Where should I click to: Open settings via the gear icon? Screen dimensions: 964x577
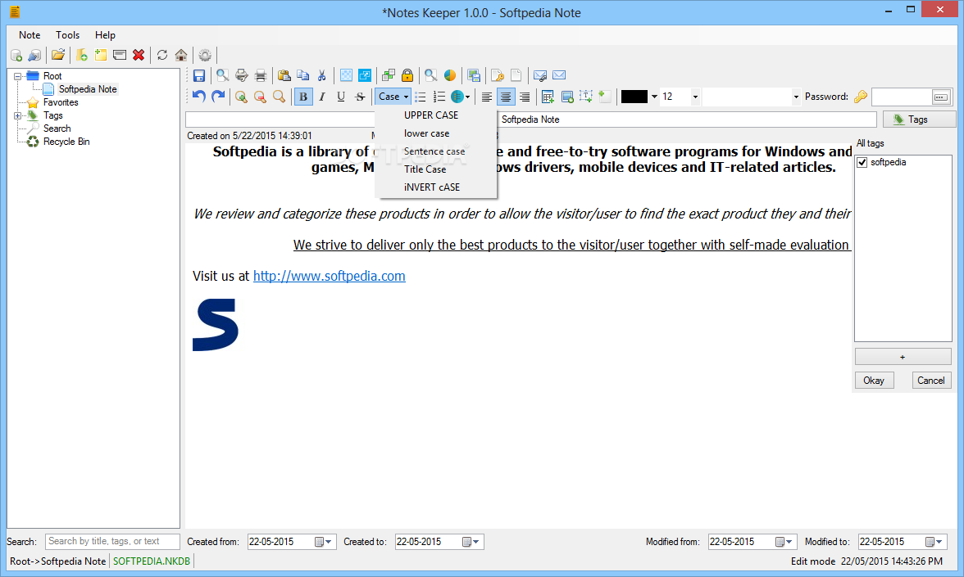pos(205,56)
